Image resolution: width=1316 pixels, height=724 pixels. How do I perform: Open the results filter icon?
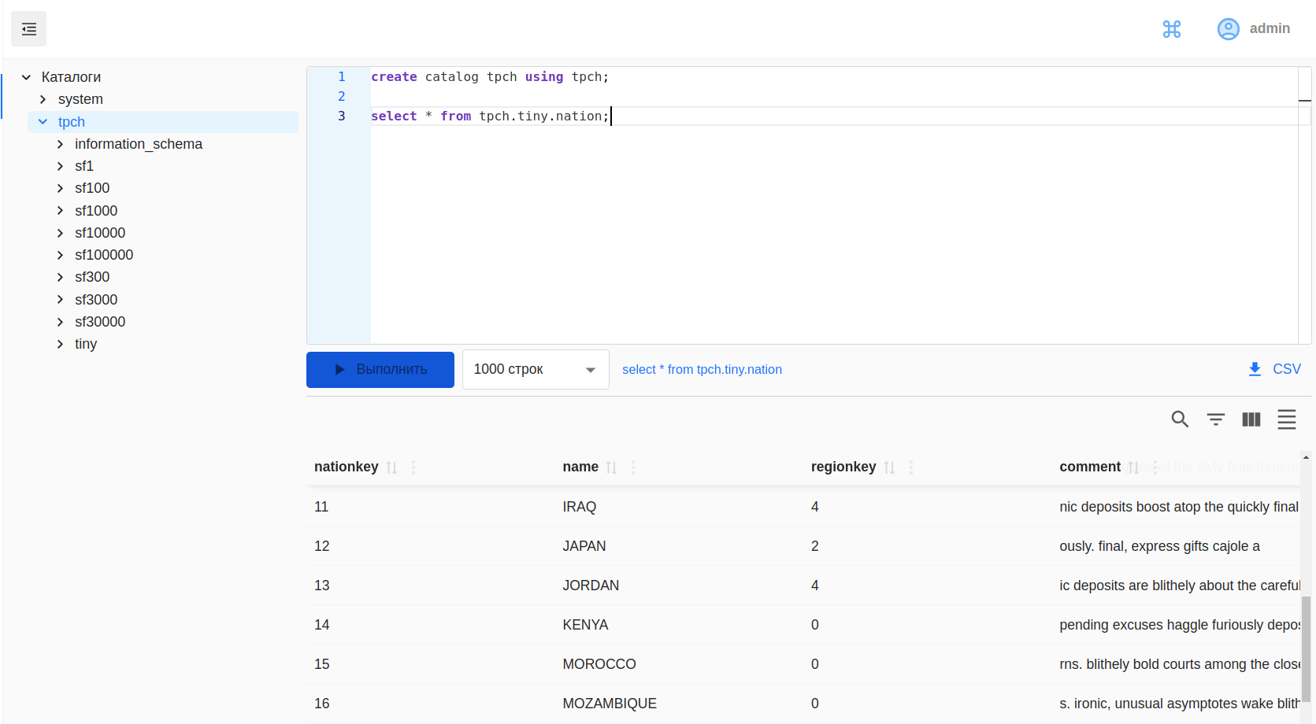coord(1215,419)
